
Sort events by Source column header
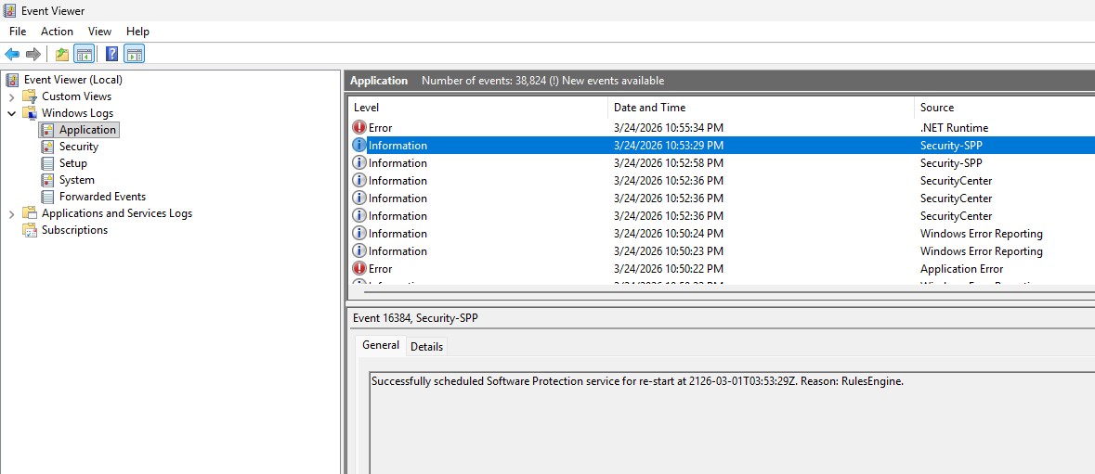coord(1005,108)
